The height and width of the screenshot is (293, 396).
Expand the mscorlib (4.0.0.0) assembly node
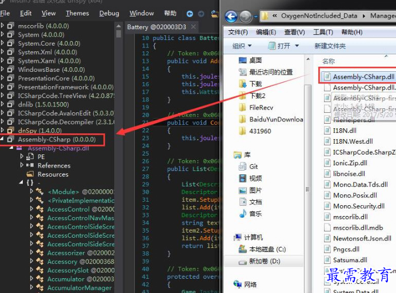click(x=2, y=26)
